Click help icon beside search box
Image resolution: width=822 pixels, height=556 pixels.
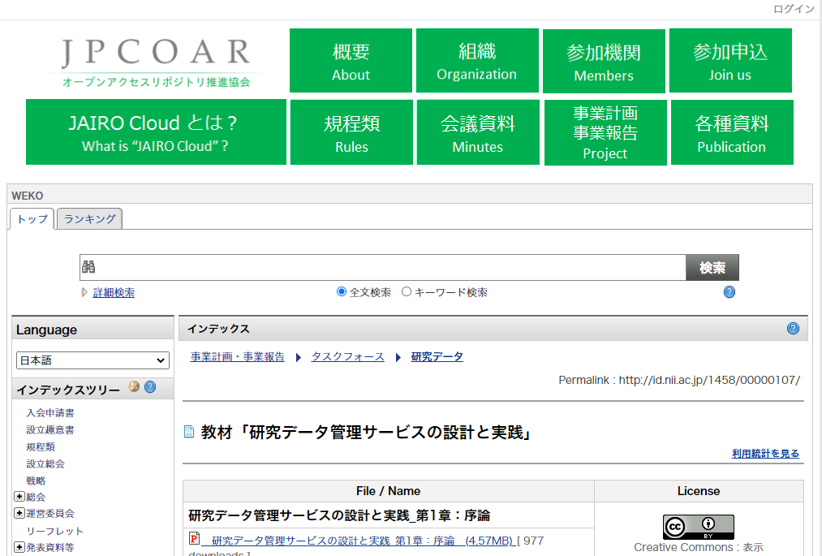[729, 292]
